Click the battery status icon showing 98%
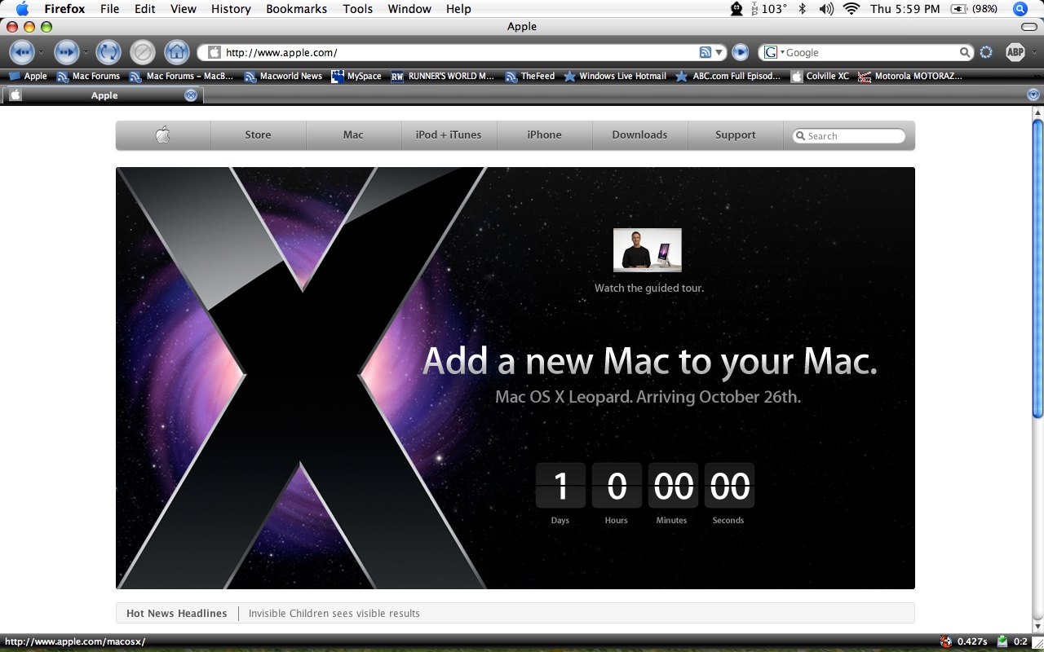This screenshot has height=652, width=1044. click(975, 9)
